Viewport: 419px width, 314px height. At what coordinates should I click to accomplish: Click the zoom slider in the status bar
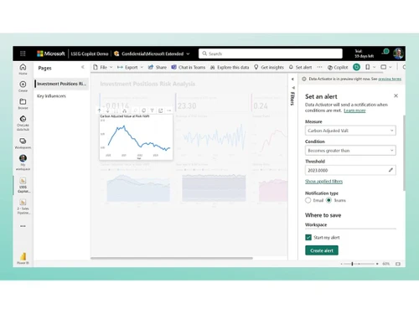pos(359,264)
